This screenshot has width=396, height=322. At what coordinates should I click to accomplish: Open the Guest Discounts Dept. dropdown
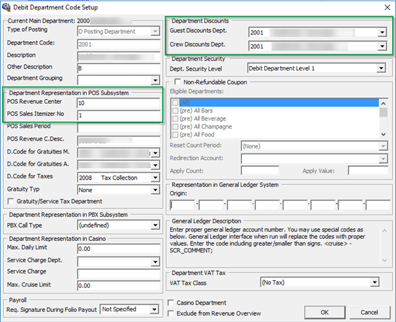[382, 32]
